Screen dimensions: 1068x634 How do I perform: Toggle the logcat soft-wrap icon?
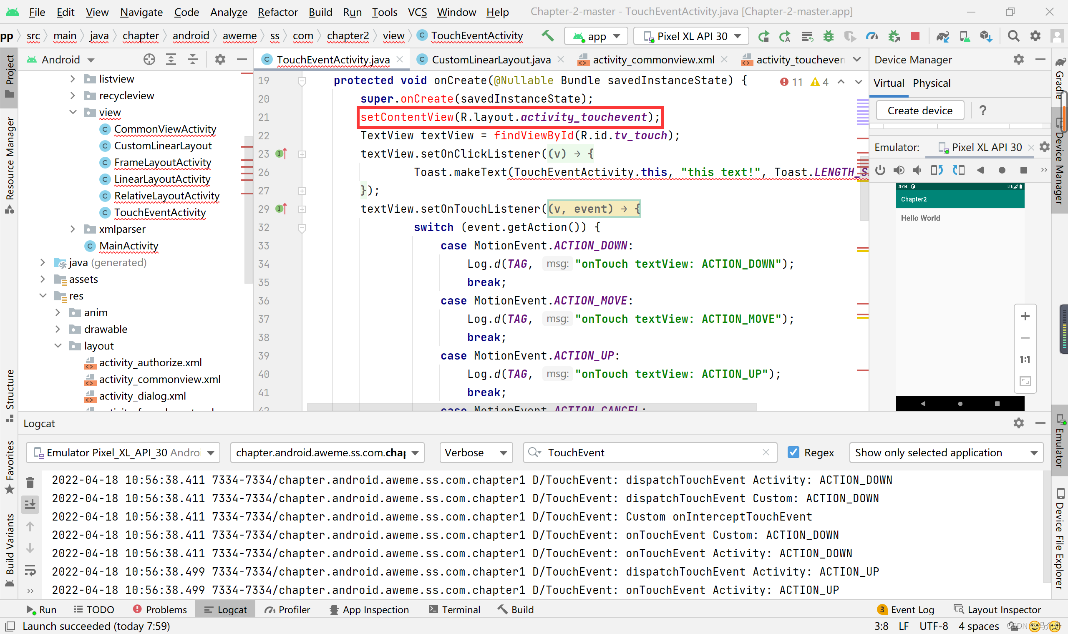coord(30,570)
